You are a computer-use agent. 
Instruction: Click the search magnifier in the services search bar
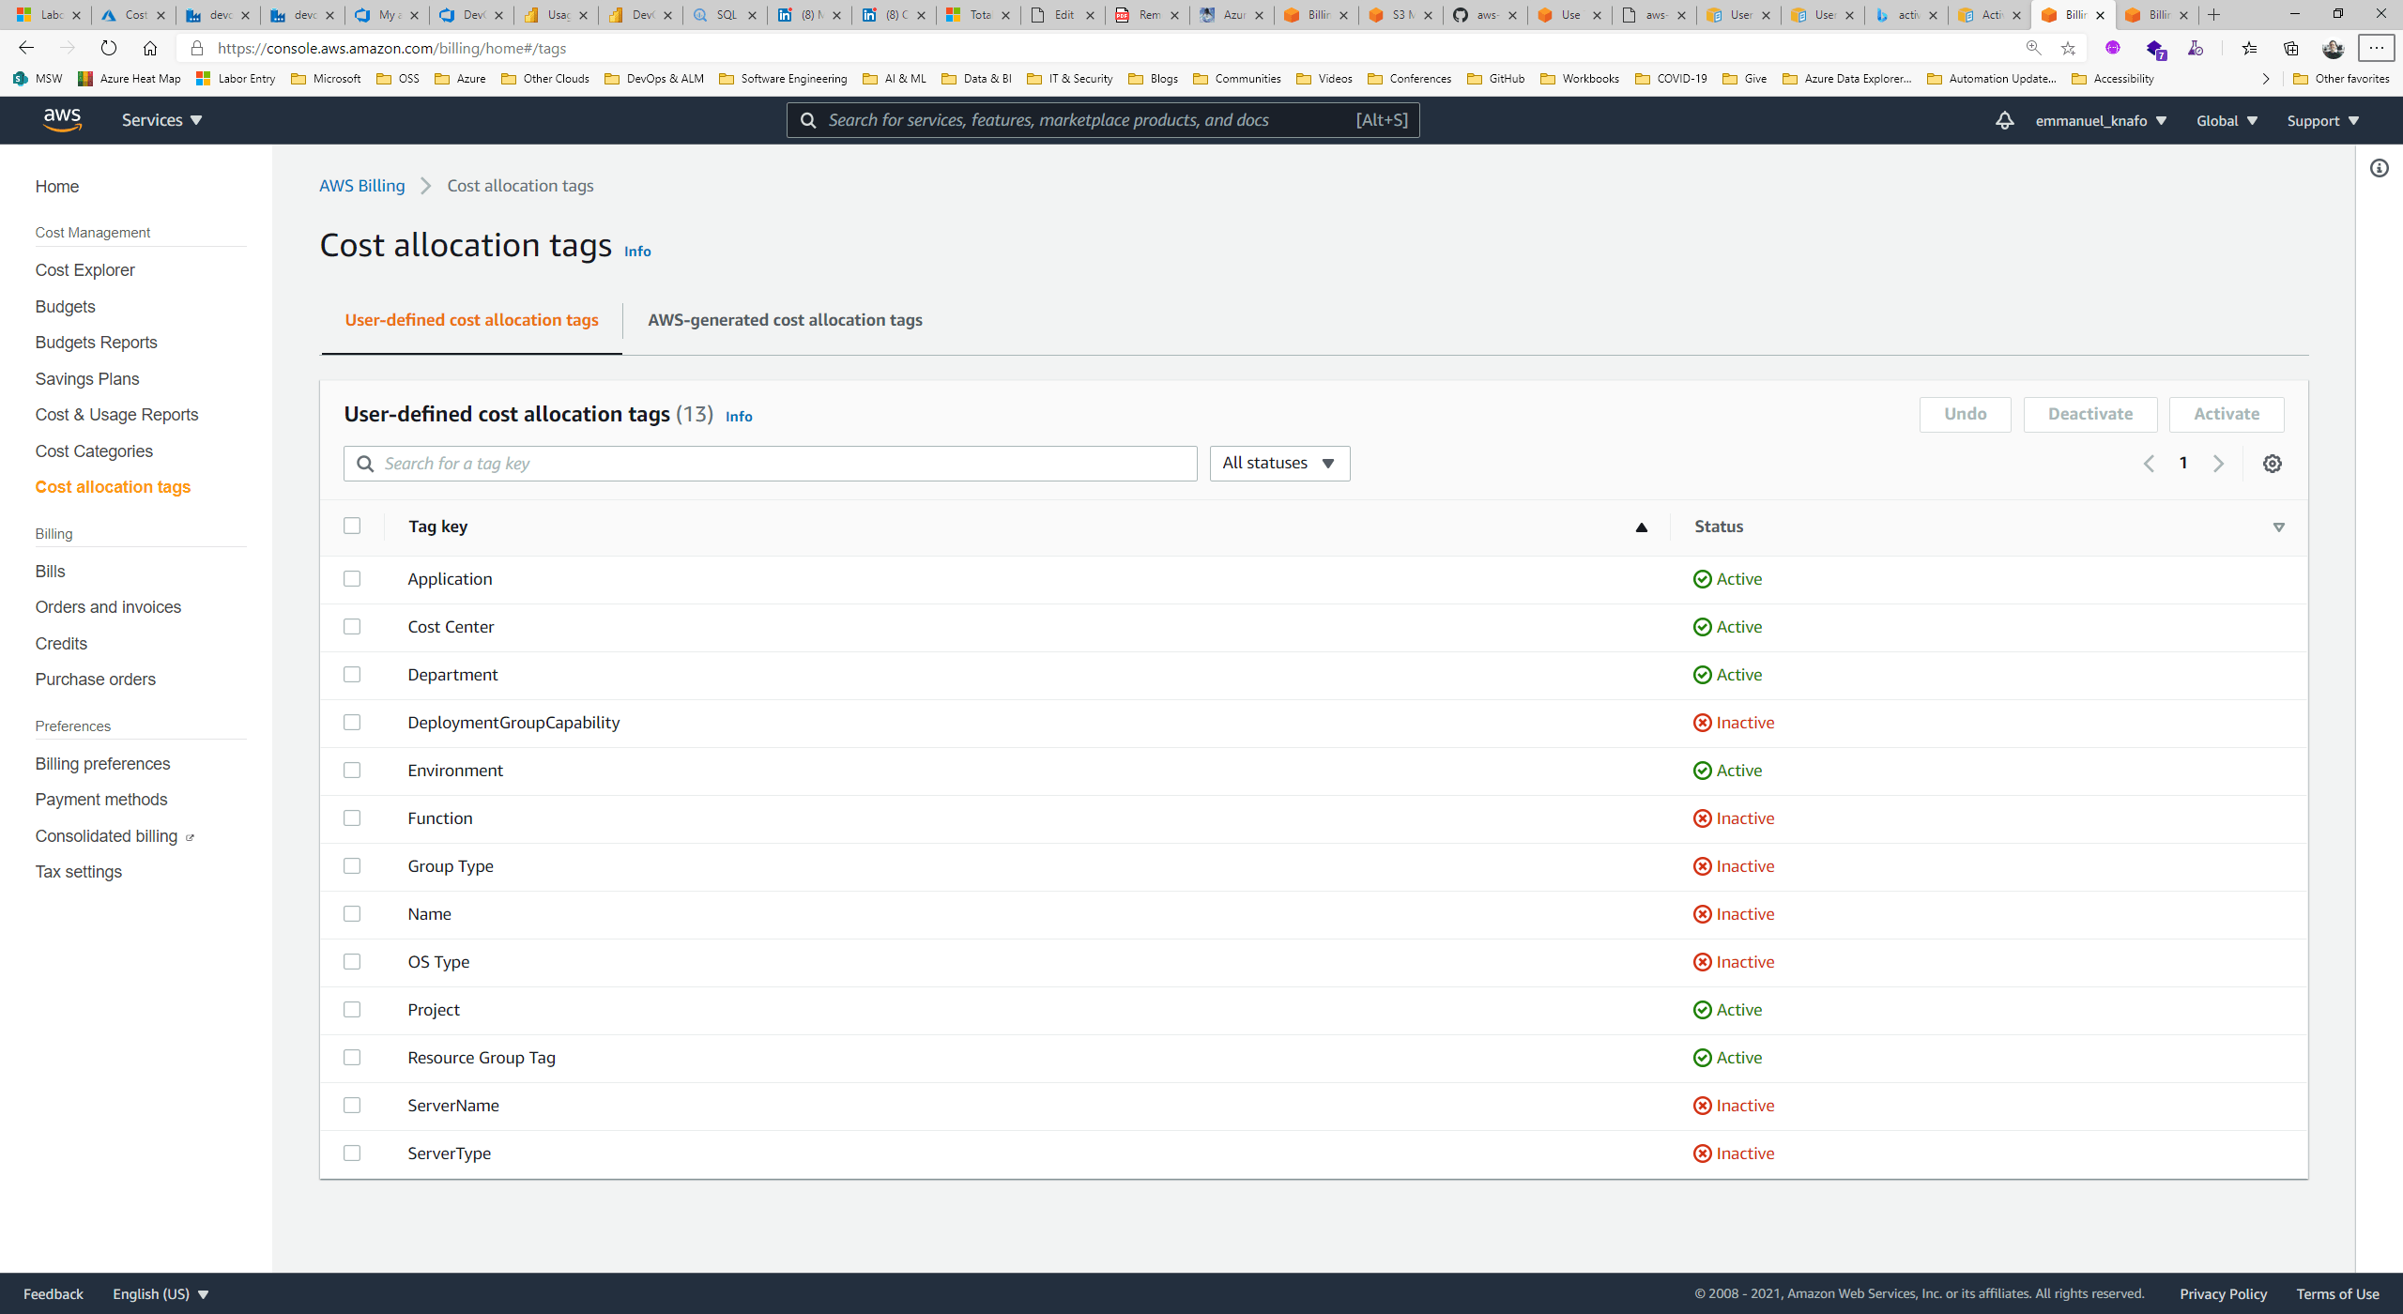coord(809,120)
